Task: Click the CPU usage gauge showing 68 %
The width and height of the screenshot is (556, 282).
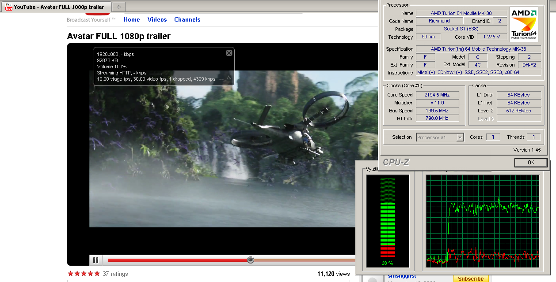Action: [x=388, y=221]
